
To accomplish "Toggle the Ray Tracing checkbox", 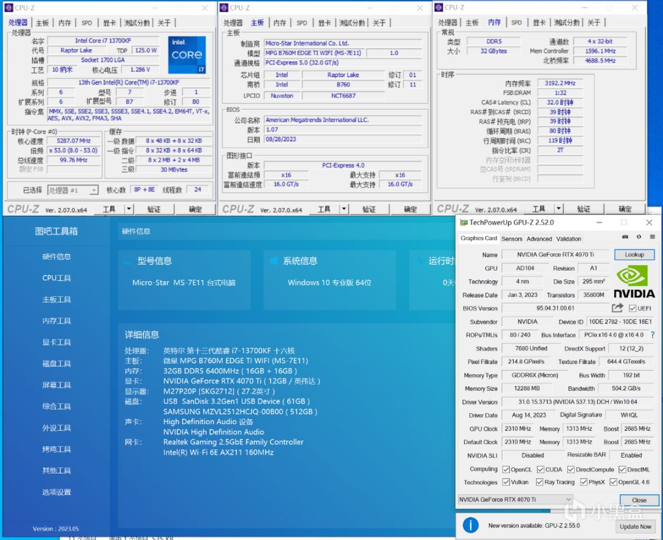I will coord(540,482).
